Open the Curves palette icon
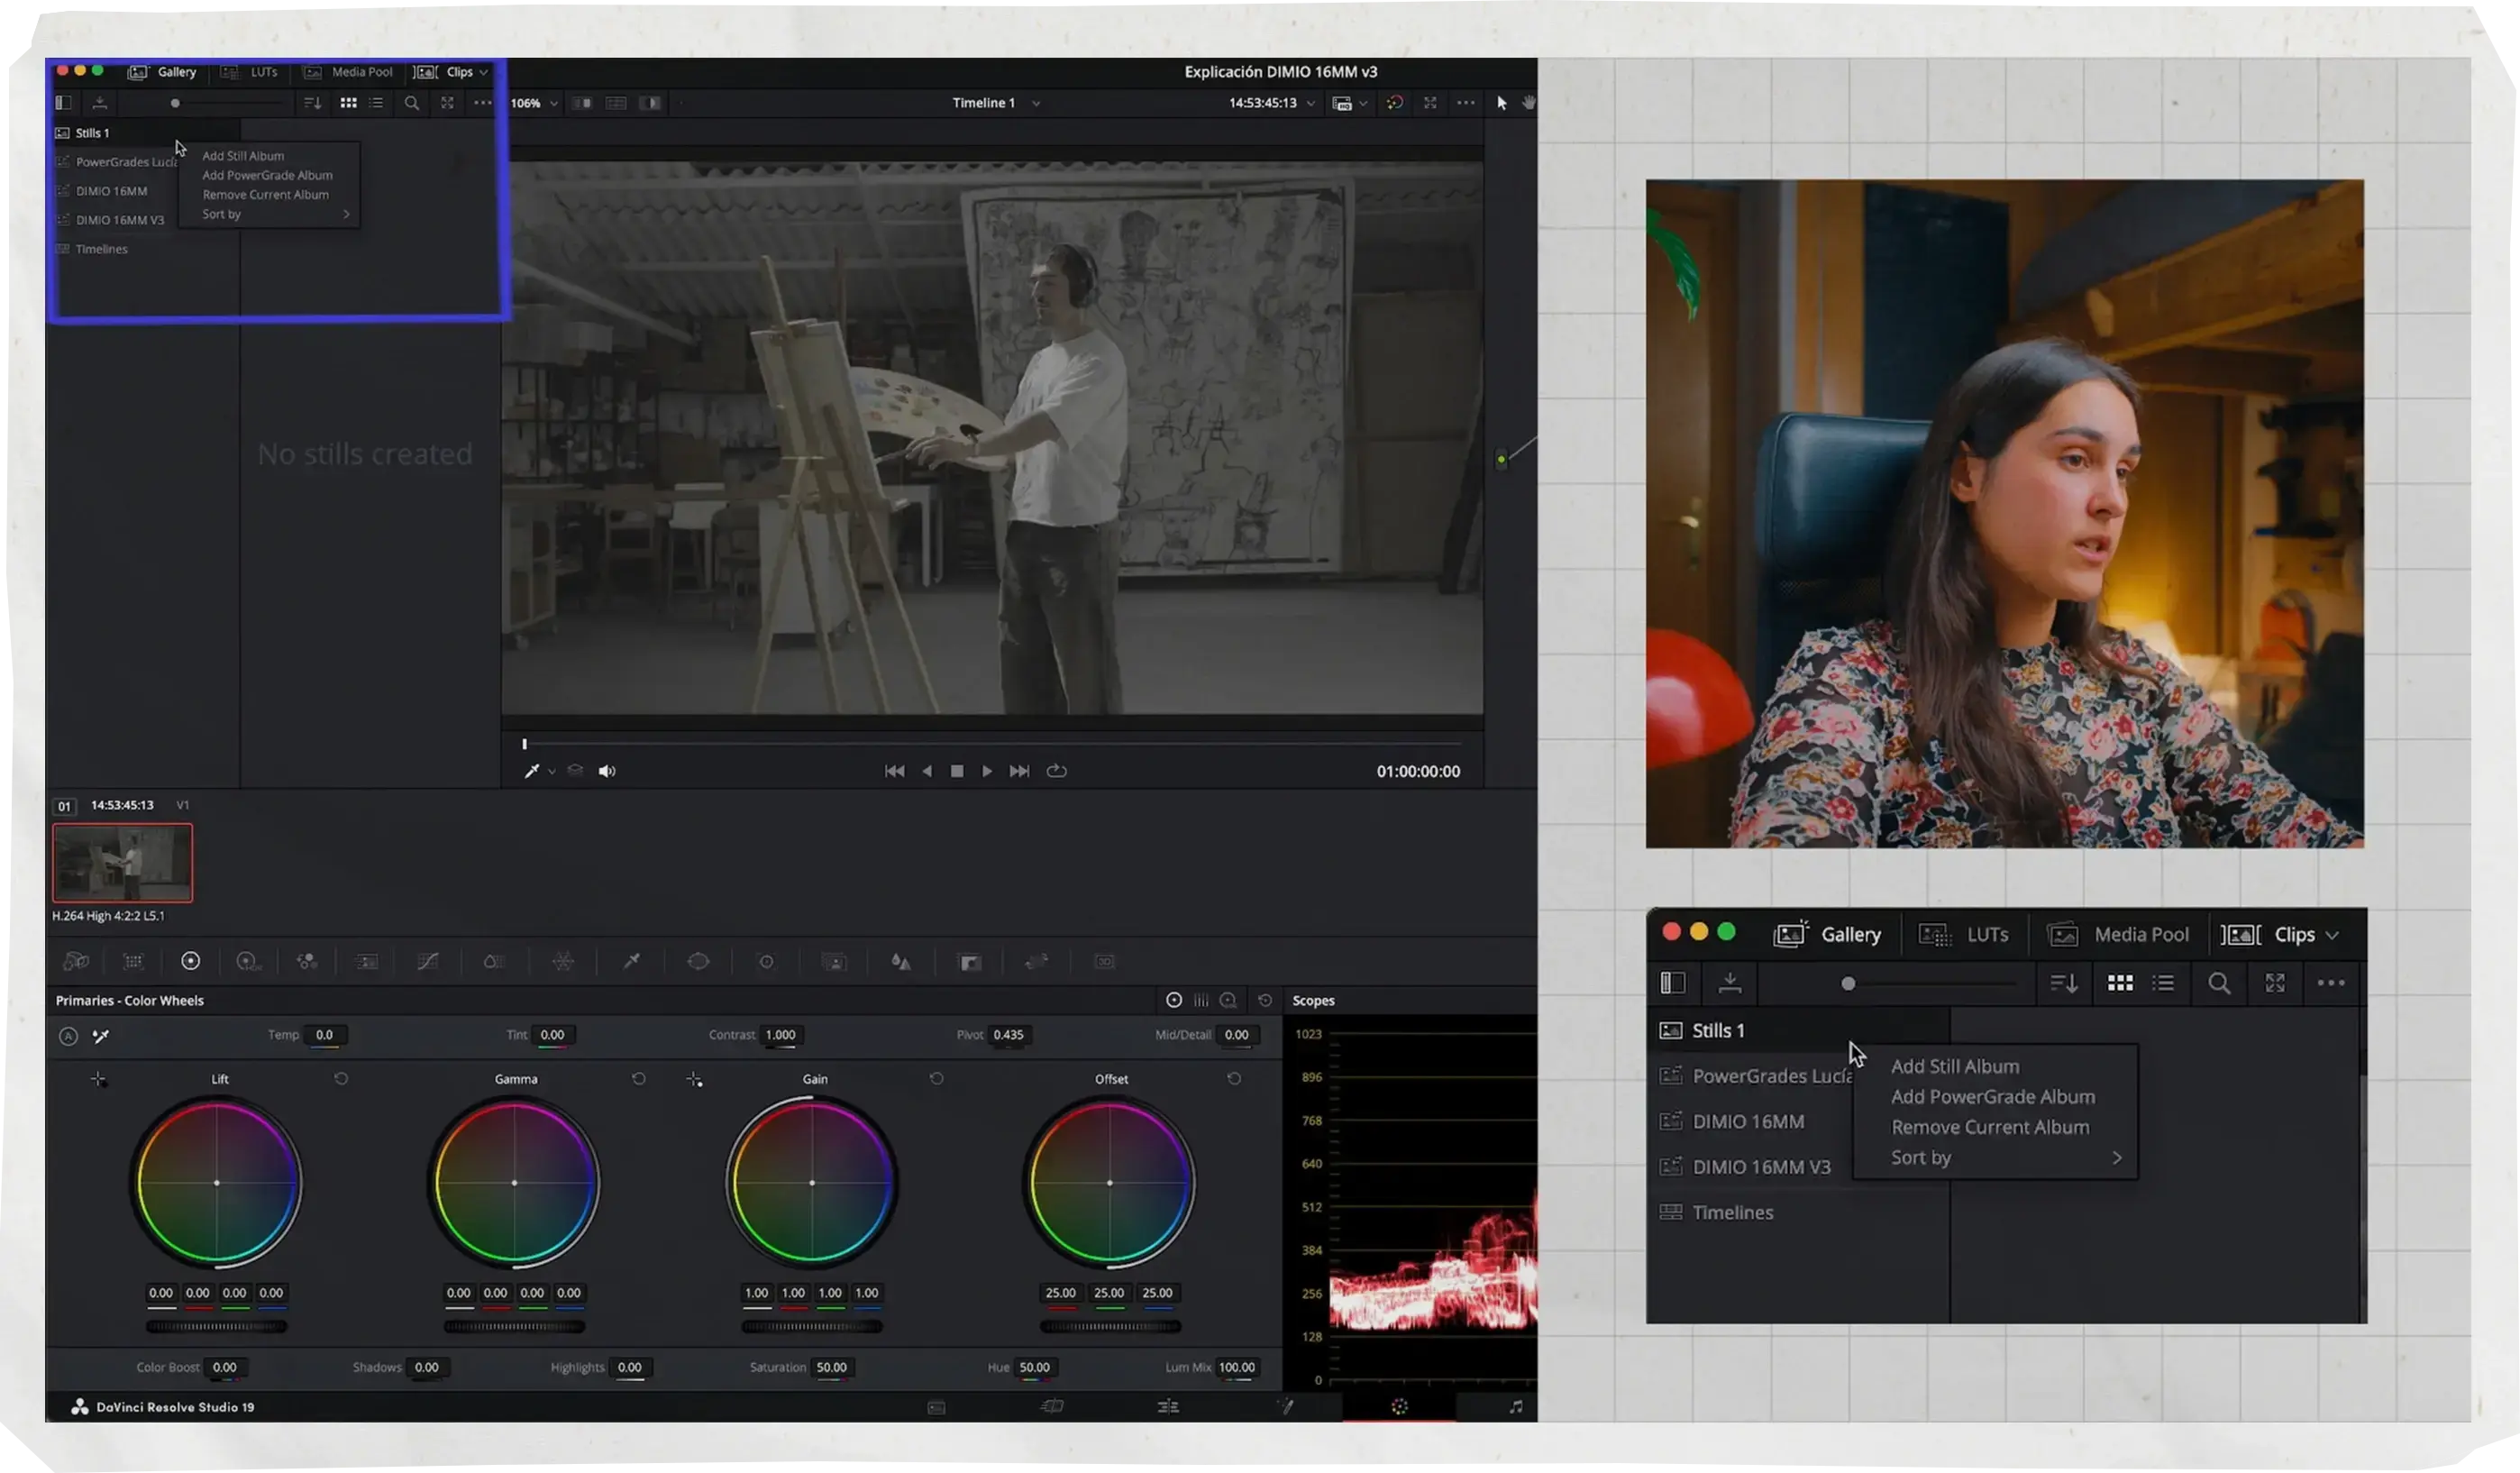Screen dimensions: 2520x1473 [x=428, y=962]
